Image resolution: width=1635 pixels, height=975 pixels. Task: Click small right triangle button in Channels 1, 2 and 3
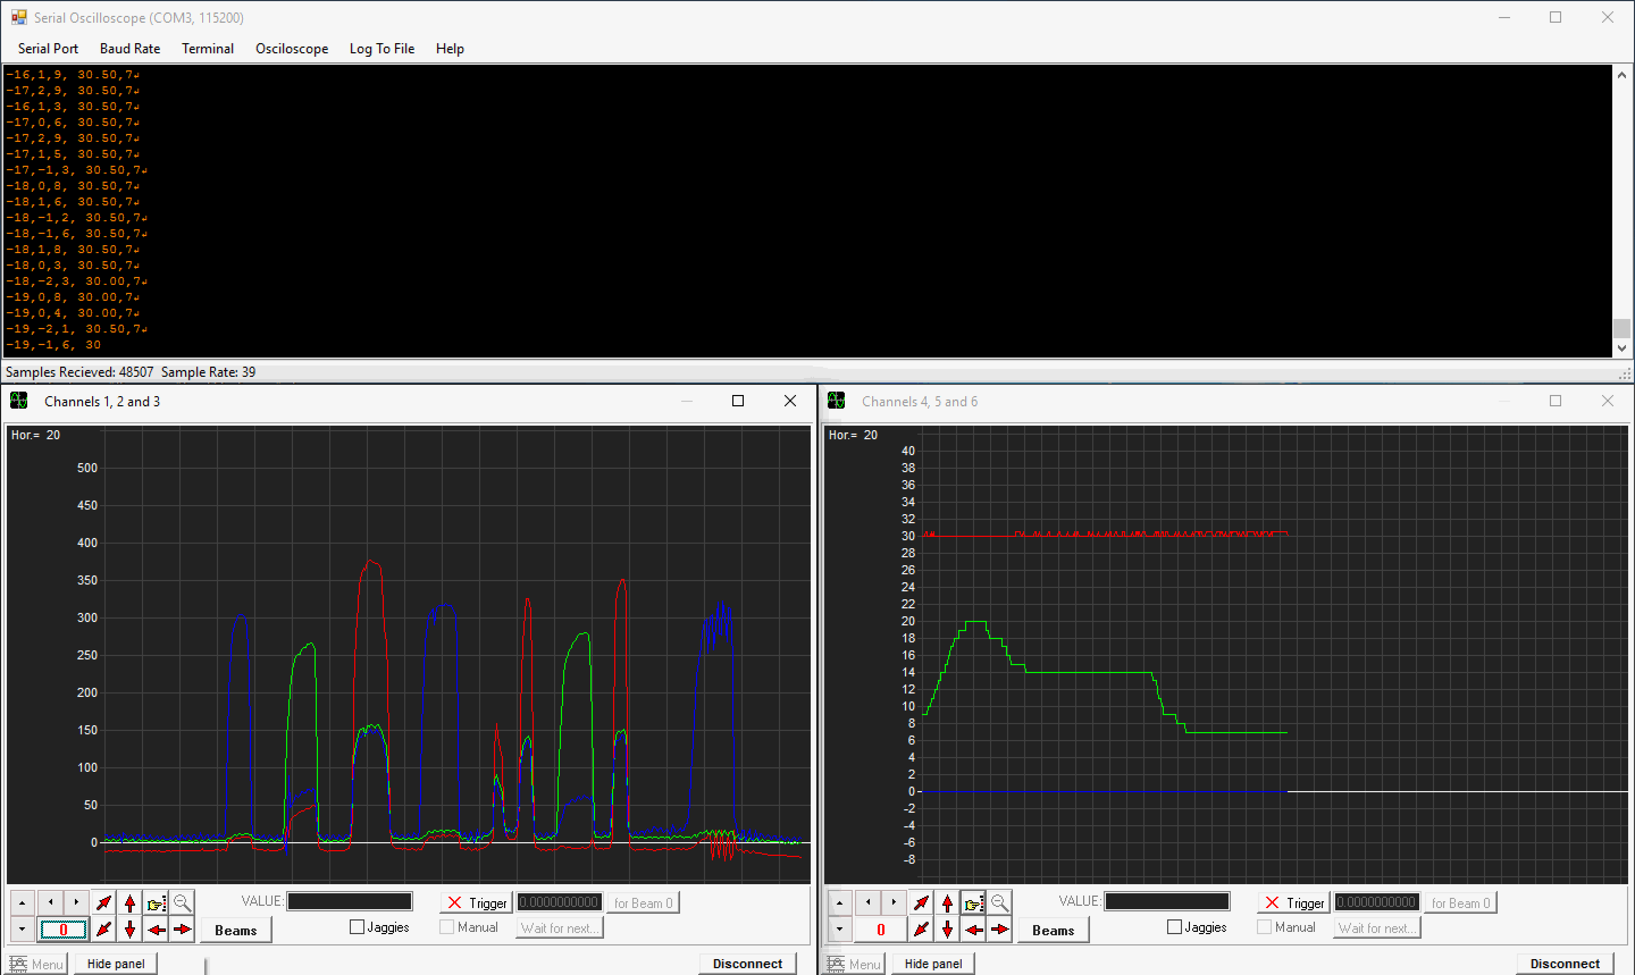pyautogui.click(x=76, y=903)
